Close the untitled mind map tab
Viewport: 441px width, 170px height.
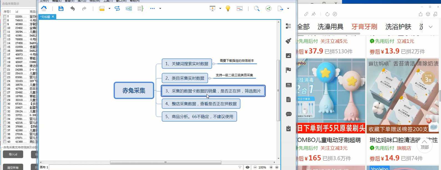(53, 17)
